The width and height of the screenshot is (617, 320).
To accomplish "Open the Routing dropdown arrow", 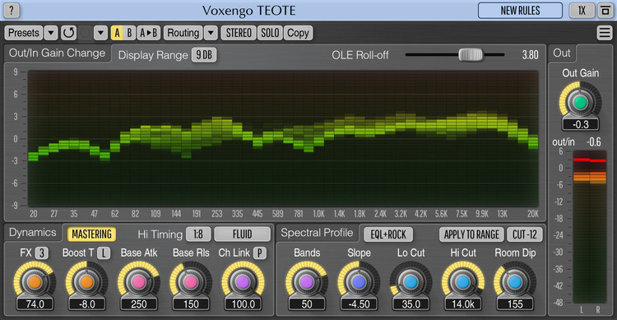I will coord(211,33).
